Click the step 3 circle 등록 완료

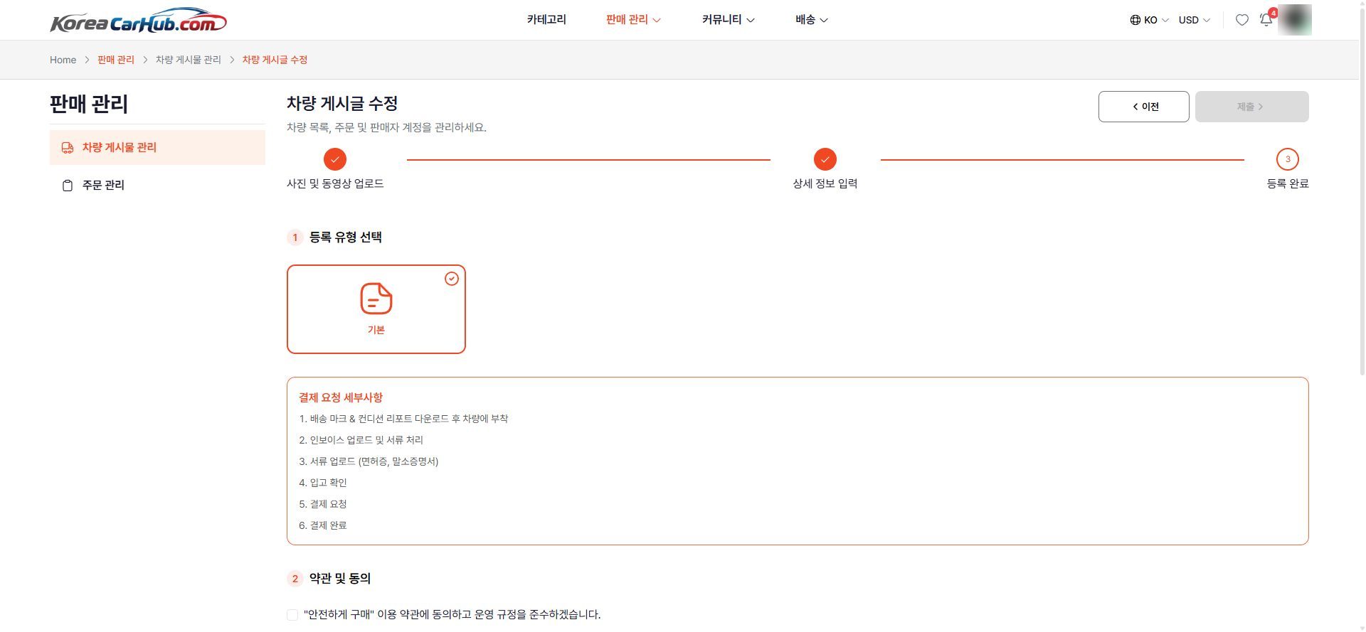1287,159
